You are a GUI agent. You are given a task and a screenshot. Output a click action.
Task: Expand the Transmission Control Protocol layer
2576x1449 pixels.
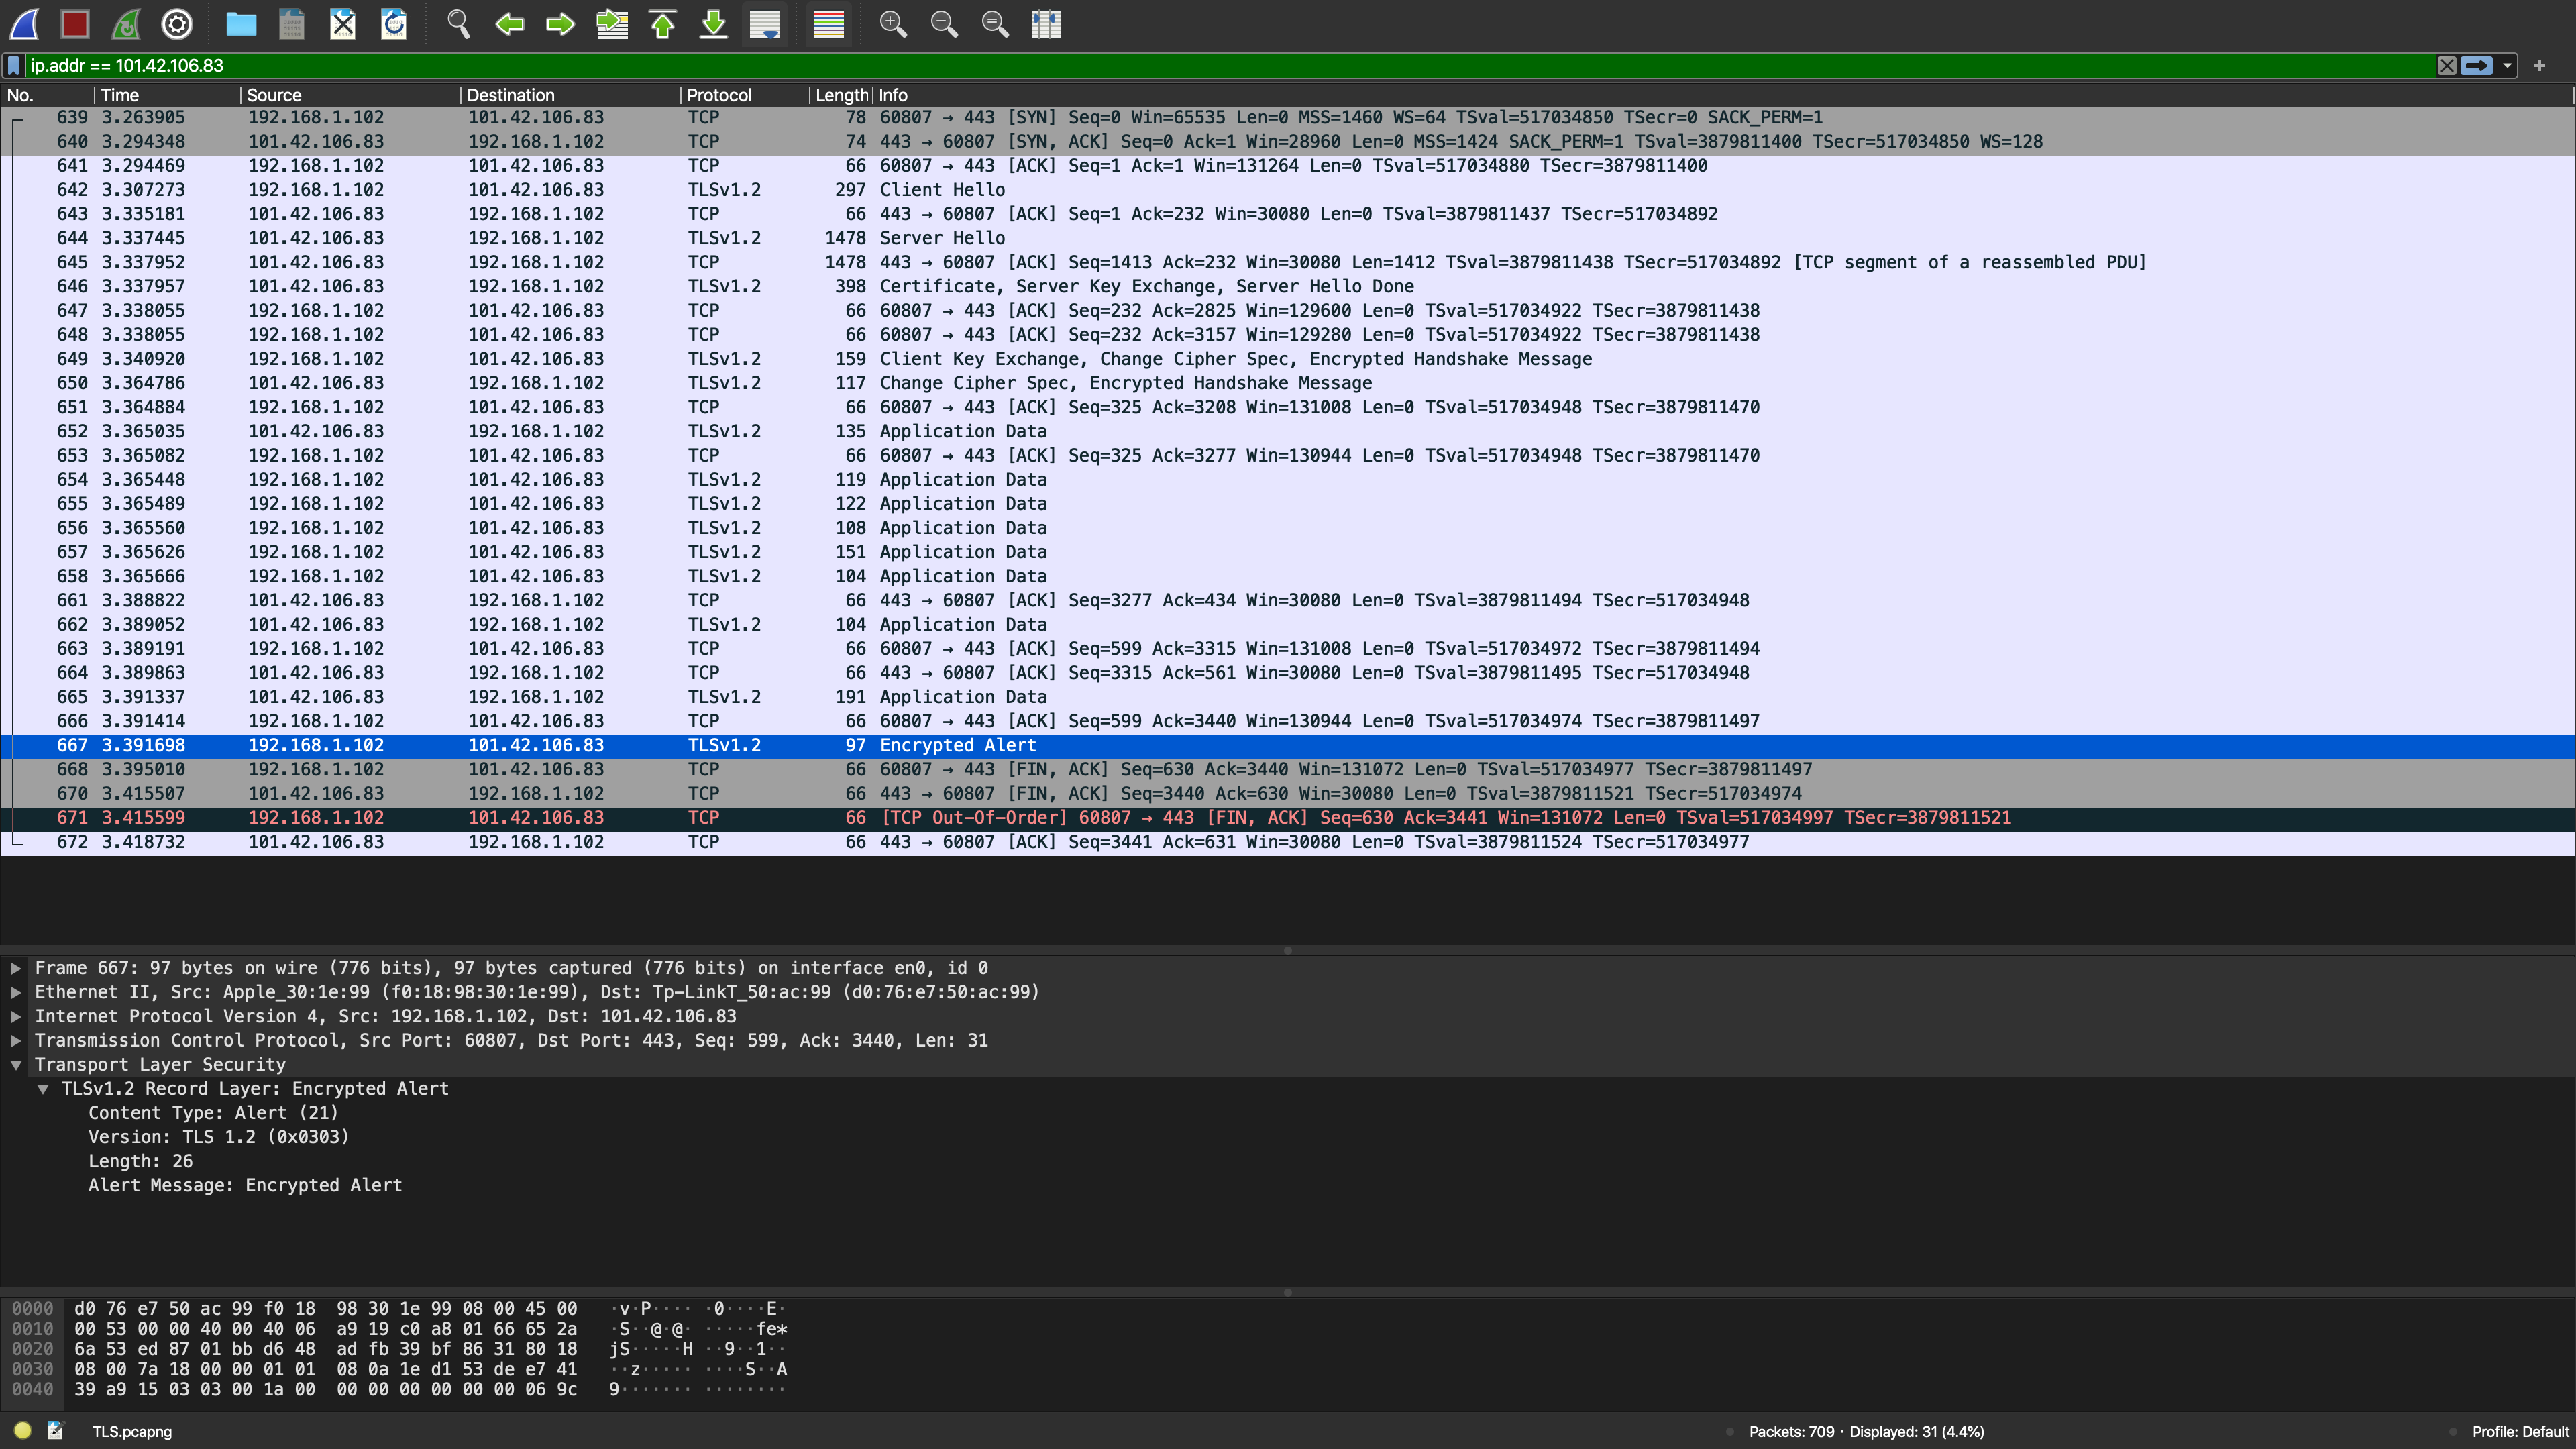(16, 1040)
